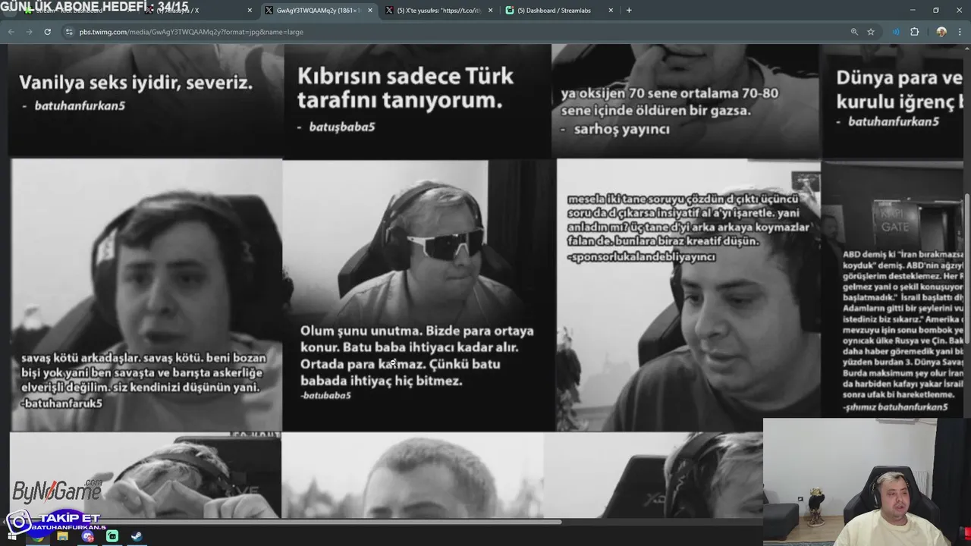Click the sunglasses man image tile

419,296
